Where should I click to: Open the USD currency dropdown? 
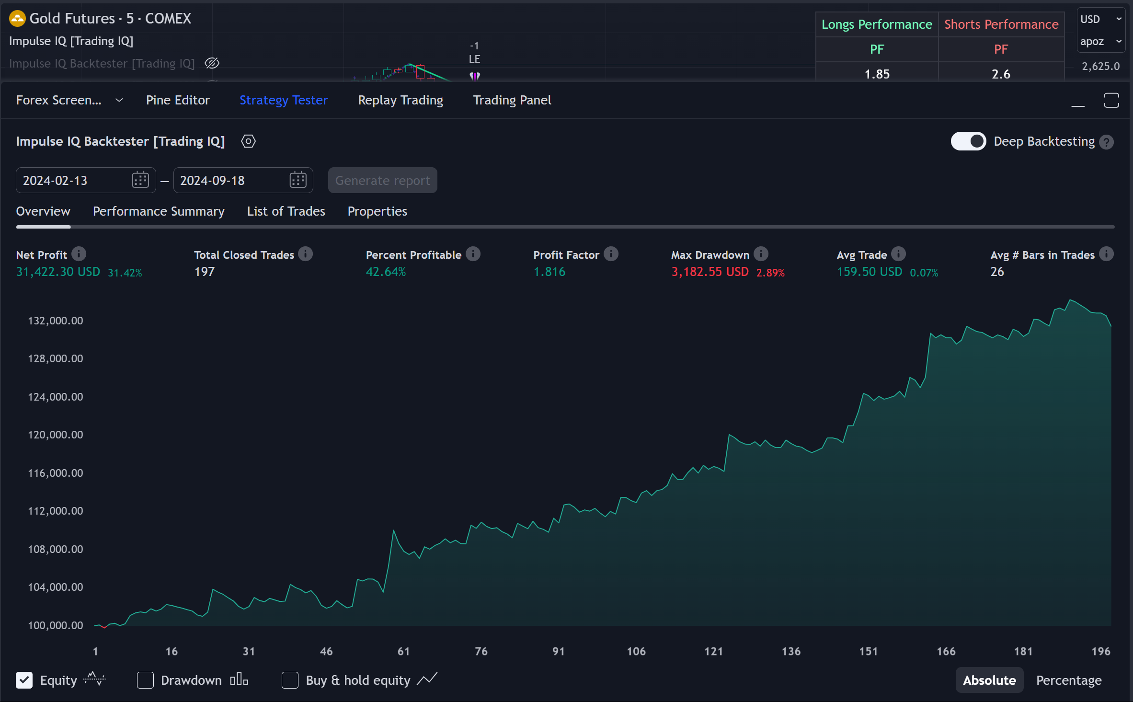pyautogui.click(x=1100, y=19)
